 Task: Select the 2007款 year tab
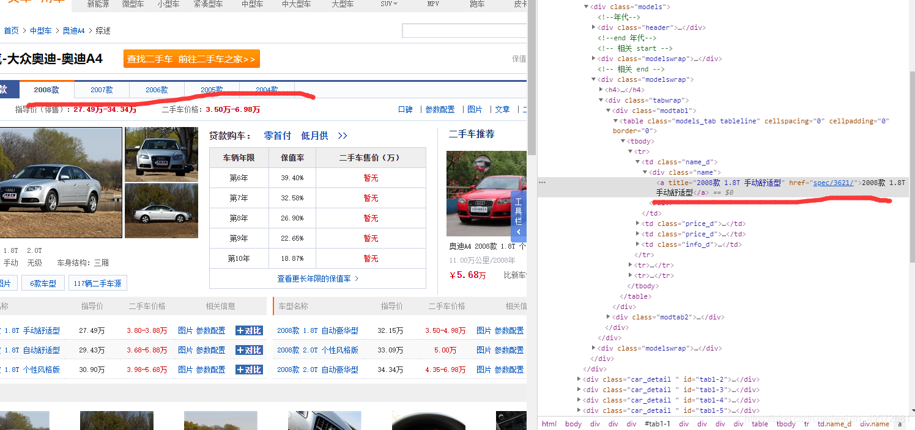(x=102, y=90)
